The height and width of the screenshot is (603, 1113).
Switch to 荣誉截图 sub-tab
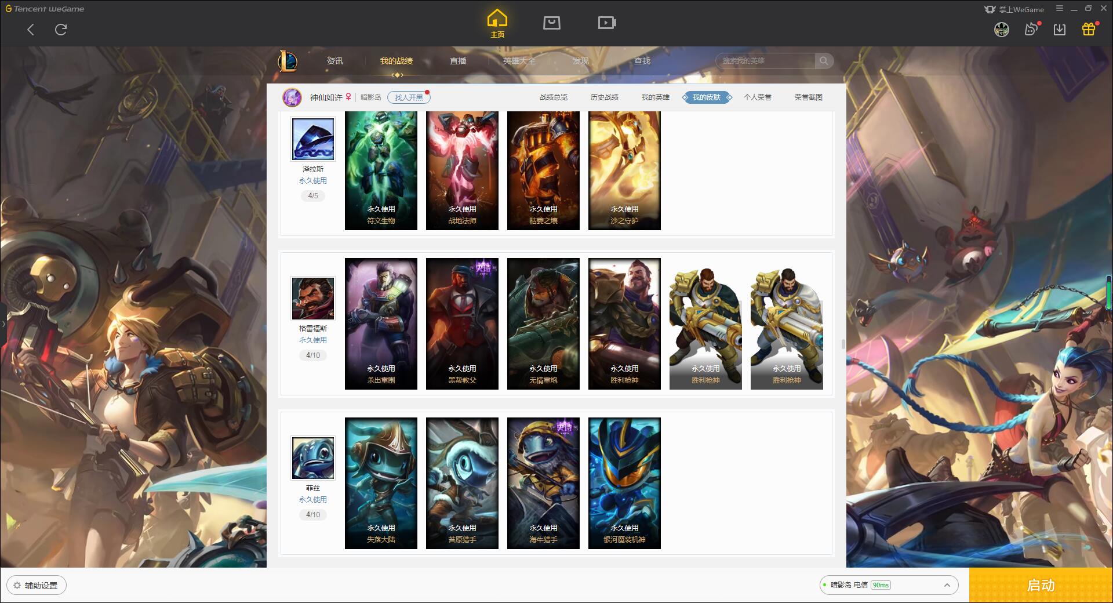click(809, 97)
